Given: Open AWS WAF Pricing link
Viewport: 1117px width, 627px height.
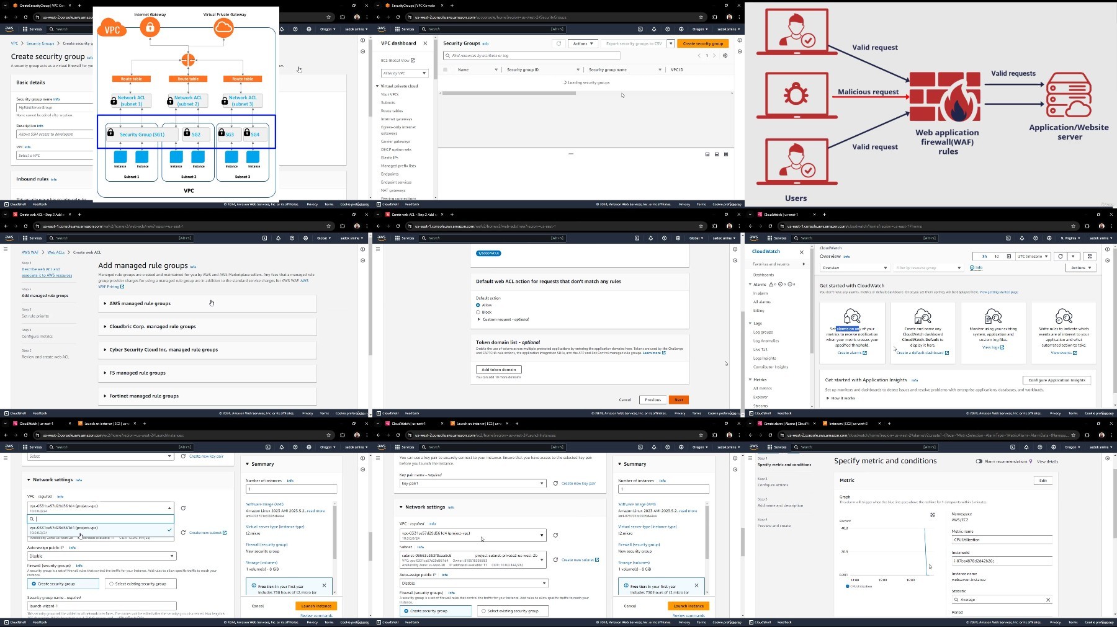Looking at the screenshot, I should (111, 287).
